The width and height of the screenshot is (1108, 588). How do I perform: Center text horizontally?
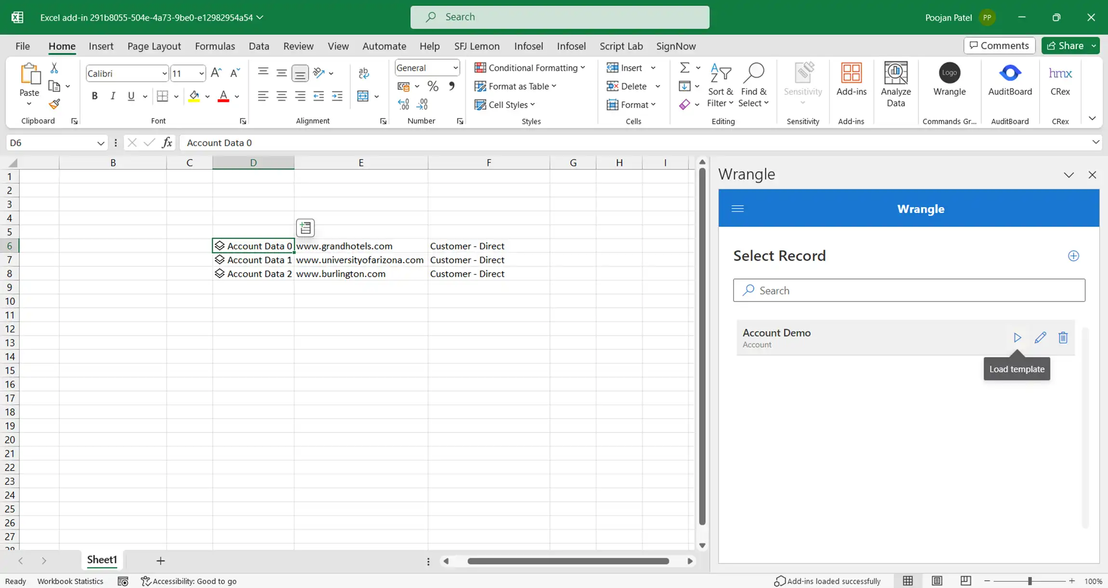(281, 96)
